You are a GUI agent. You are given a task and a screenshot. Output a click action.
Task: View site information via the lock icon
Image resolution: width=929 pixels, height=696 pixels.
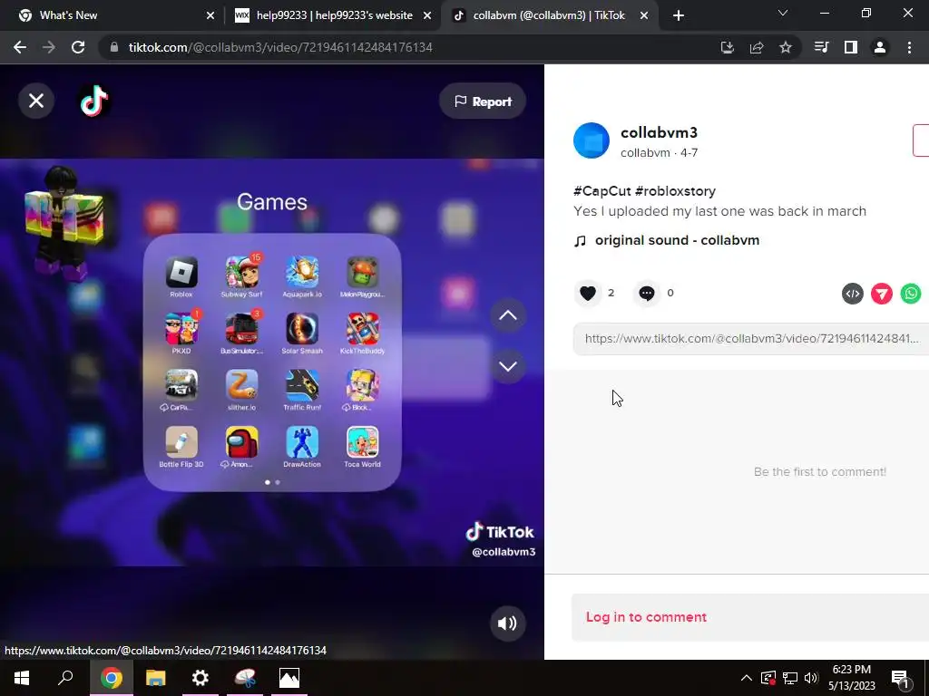point(113,47)
